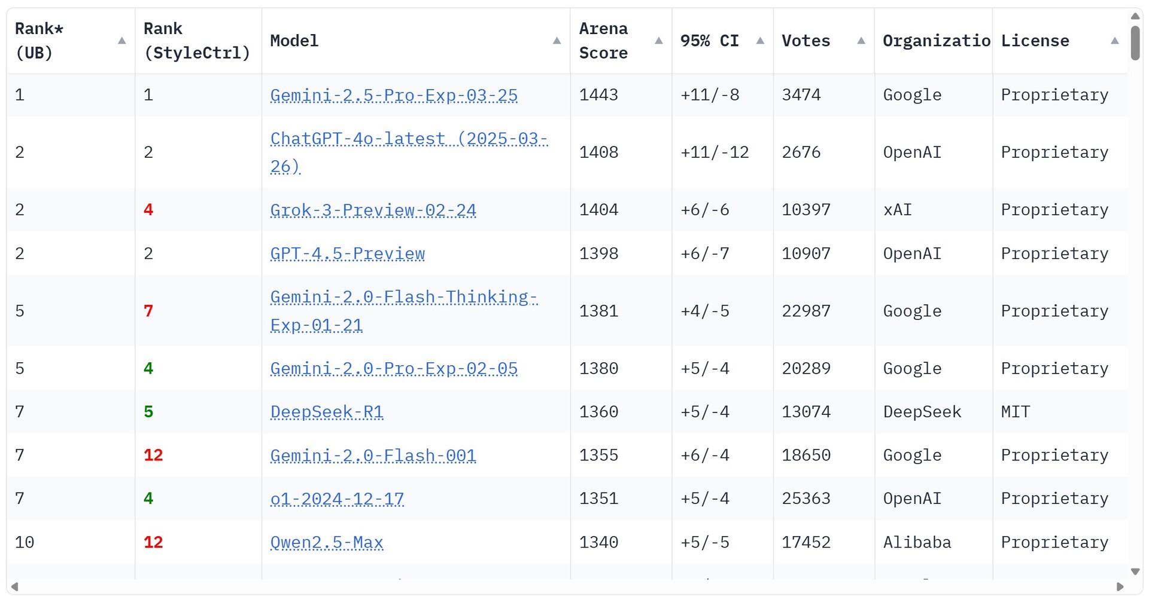Screen dimensions: 1149x596
Task: Open DeepSeek-R1 model link
Action: pos(327,412)
